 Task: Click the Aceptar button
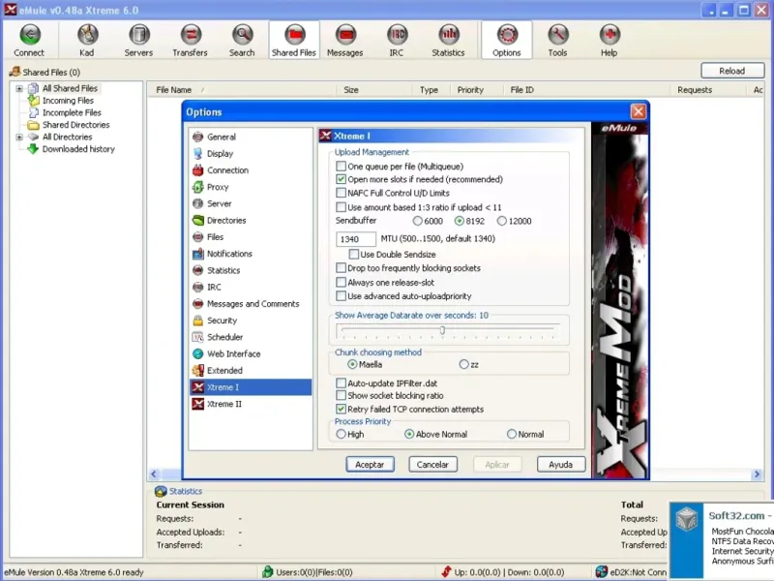[x=370, y=465]
